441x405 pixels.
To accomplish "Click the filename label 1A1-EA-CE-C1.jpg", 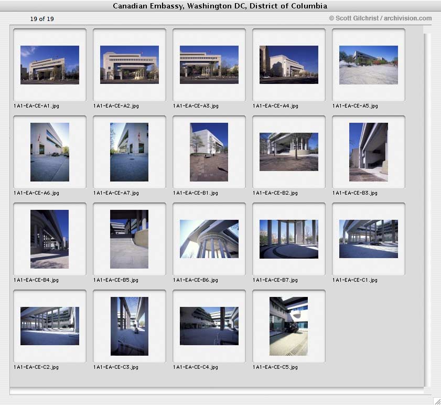I will [x=354, y=280].
